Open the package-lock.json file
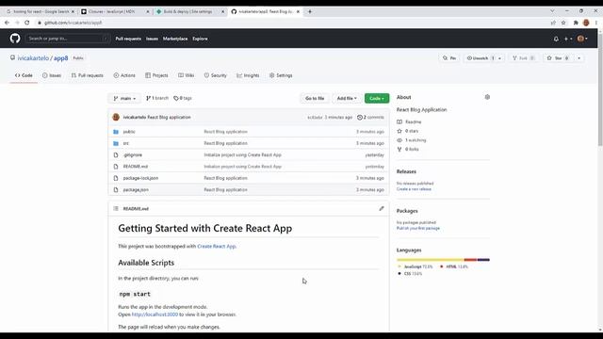This screenshot has width=603, height=339. pos(140,178)
